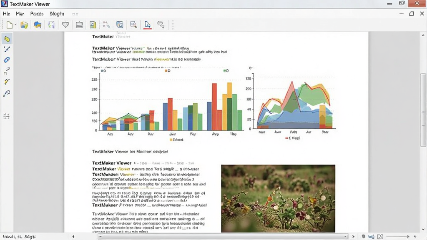Open the "Mer" menu
The height and width of the screenshot is (240, 427).
click(x=20, y=14)
